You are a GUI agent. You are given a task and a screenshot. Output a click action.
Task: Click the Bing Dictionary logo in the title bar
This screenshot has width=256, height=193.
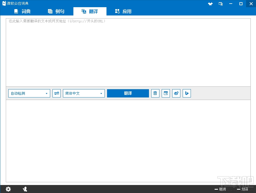(4, 3)
